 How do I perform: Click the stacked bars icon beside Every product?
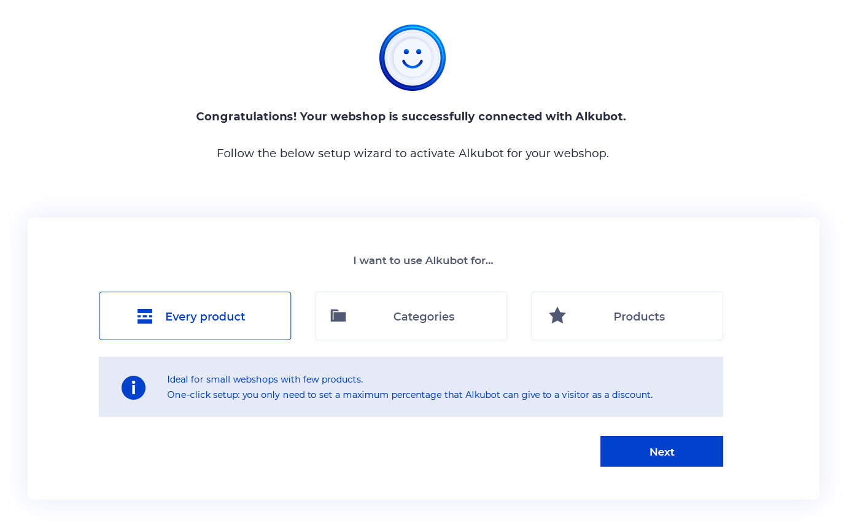145,316
